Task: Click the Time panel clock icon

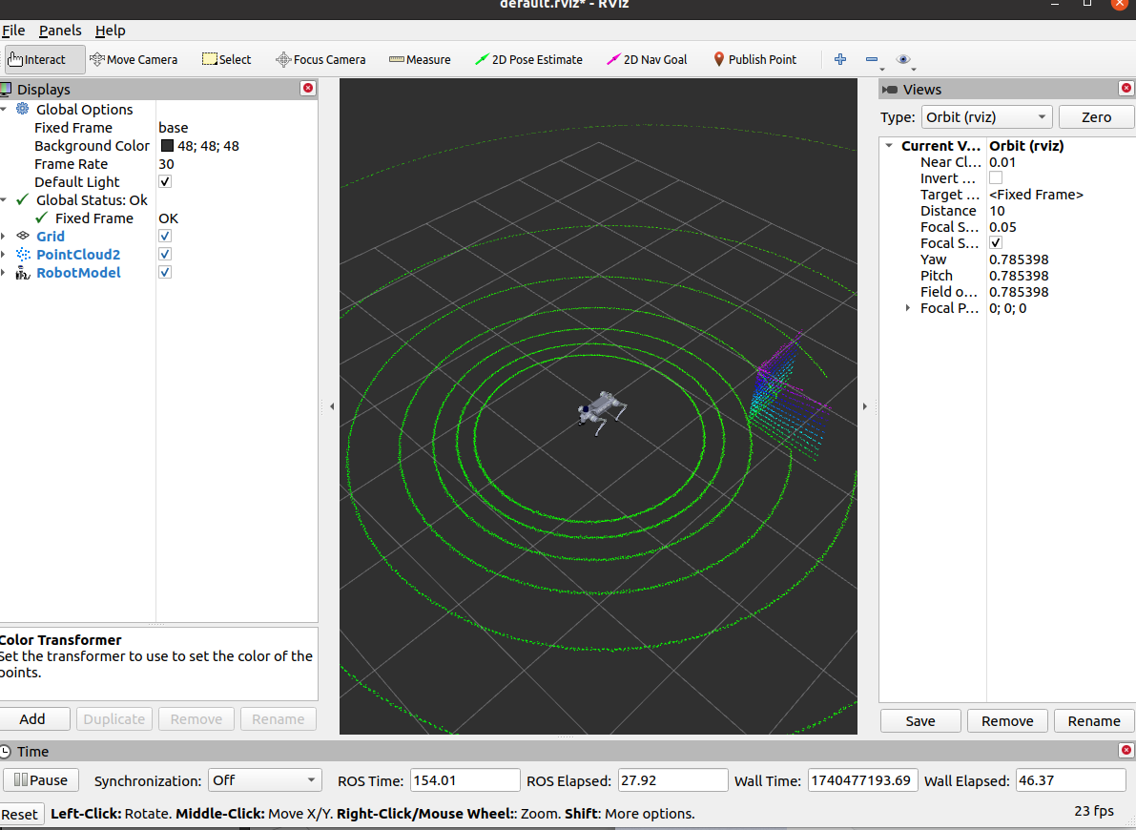Action: [6, 751]
